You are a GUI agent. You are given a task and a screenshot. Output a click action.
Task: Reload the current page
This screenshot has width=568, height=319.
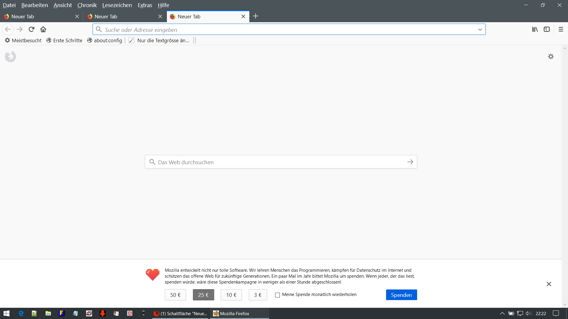[x=32, y=29]
